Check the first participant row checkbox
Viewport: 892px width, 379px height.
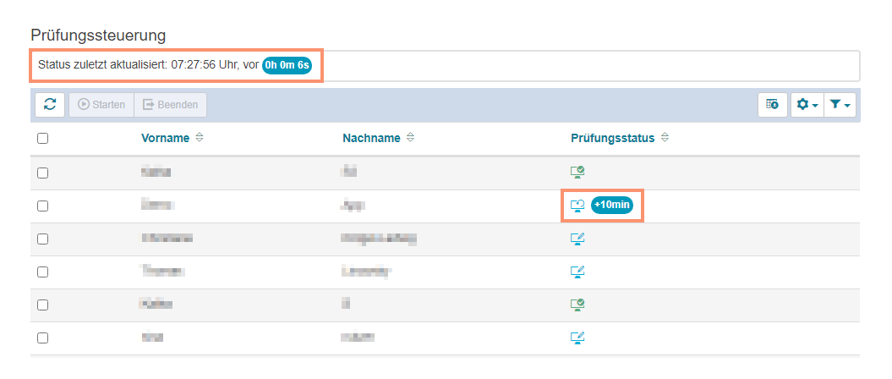click(43, 173)
